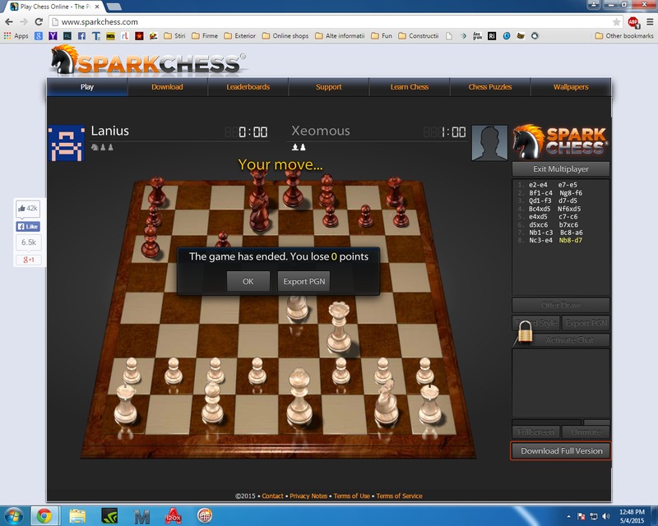Click the blue M taskbar icon

[141, 517]
